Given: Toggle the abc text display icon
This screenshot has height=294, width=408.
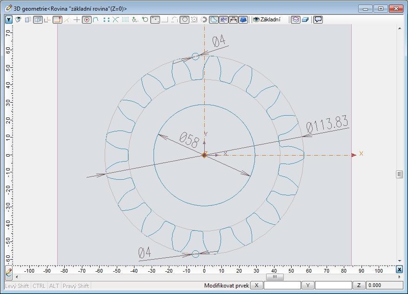Looking at the screenshot, I should pos(223,20).
